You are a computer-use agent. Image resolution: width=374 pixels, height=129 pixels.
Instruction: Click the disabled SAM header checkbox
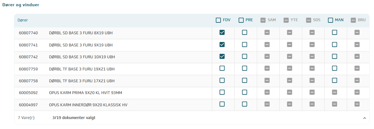click(x=263, y=20)
